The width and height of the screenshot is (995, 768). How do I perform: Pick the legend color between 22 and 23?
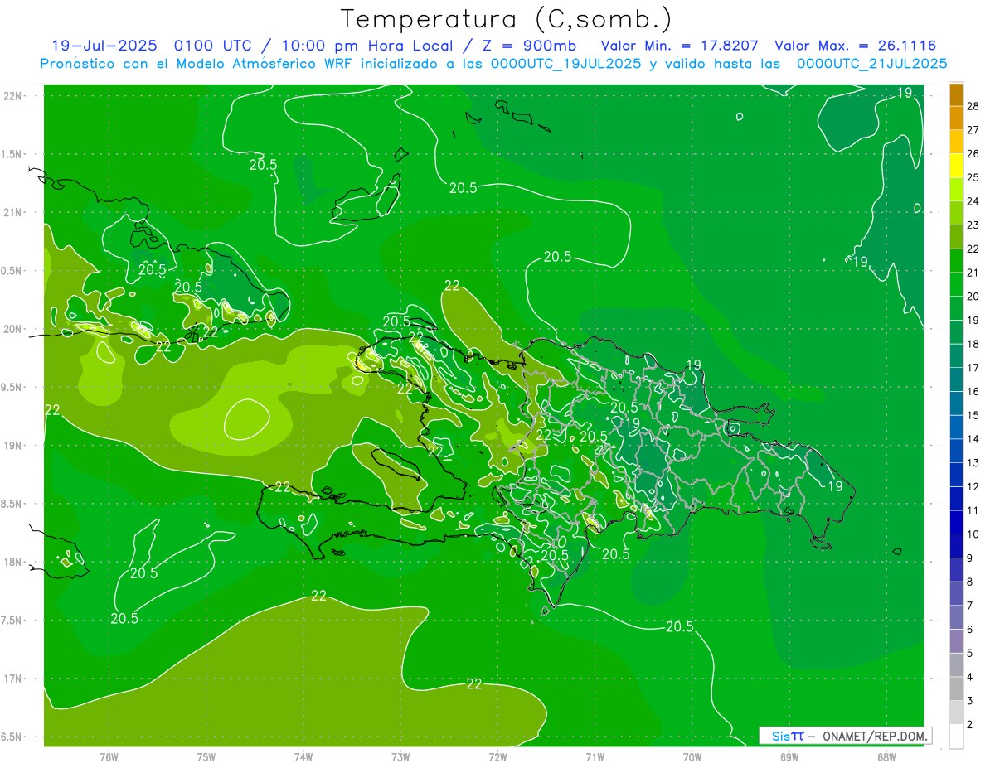click(x=956, y=237)
